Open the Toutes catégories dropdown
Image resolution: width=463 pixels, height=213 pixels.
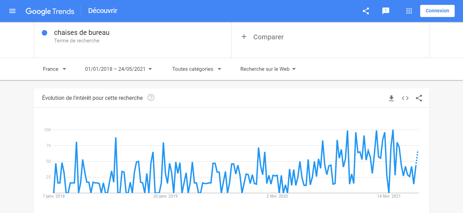pos(196,69)
